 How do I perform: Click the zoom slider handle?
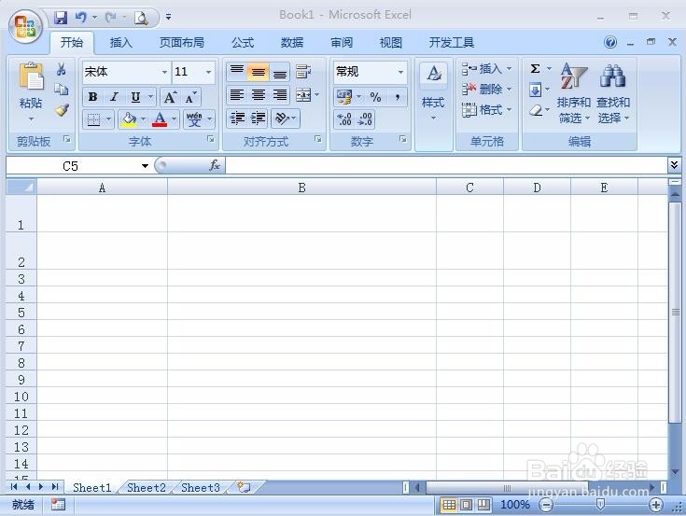(600, 505)
